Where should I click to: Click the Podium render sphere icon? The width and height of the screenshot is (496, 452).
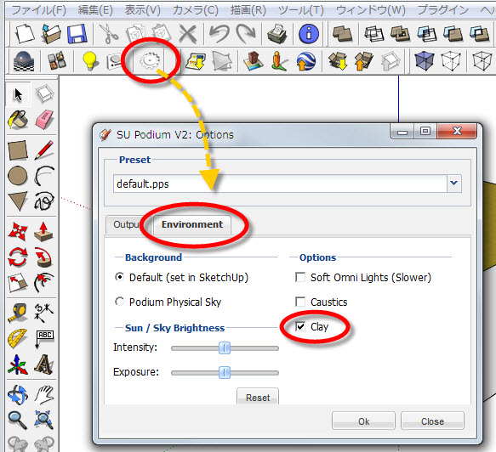tap(24, 61)
